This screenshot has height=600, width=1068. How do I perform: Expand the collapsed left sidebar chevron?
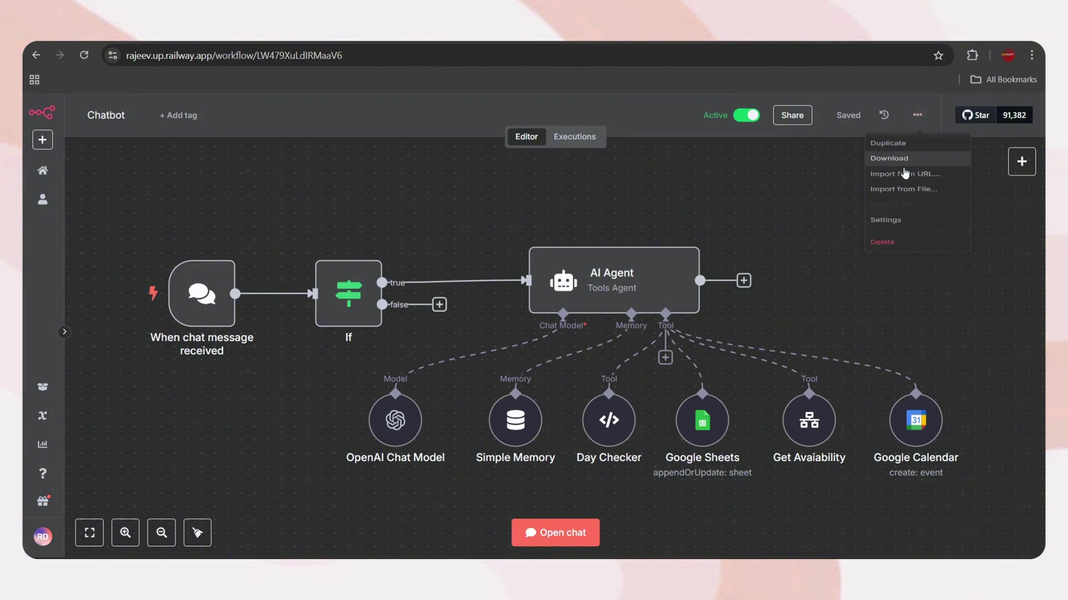(64, 332)
